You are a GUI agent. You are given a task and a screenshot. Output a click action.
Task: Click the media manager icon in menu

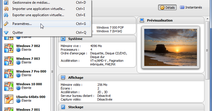coord(6,3)
